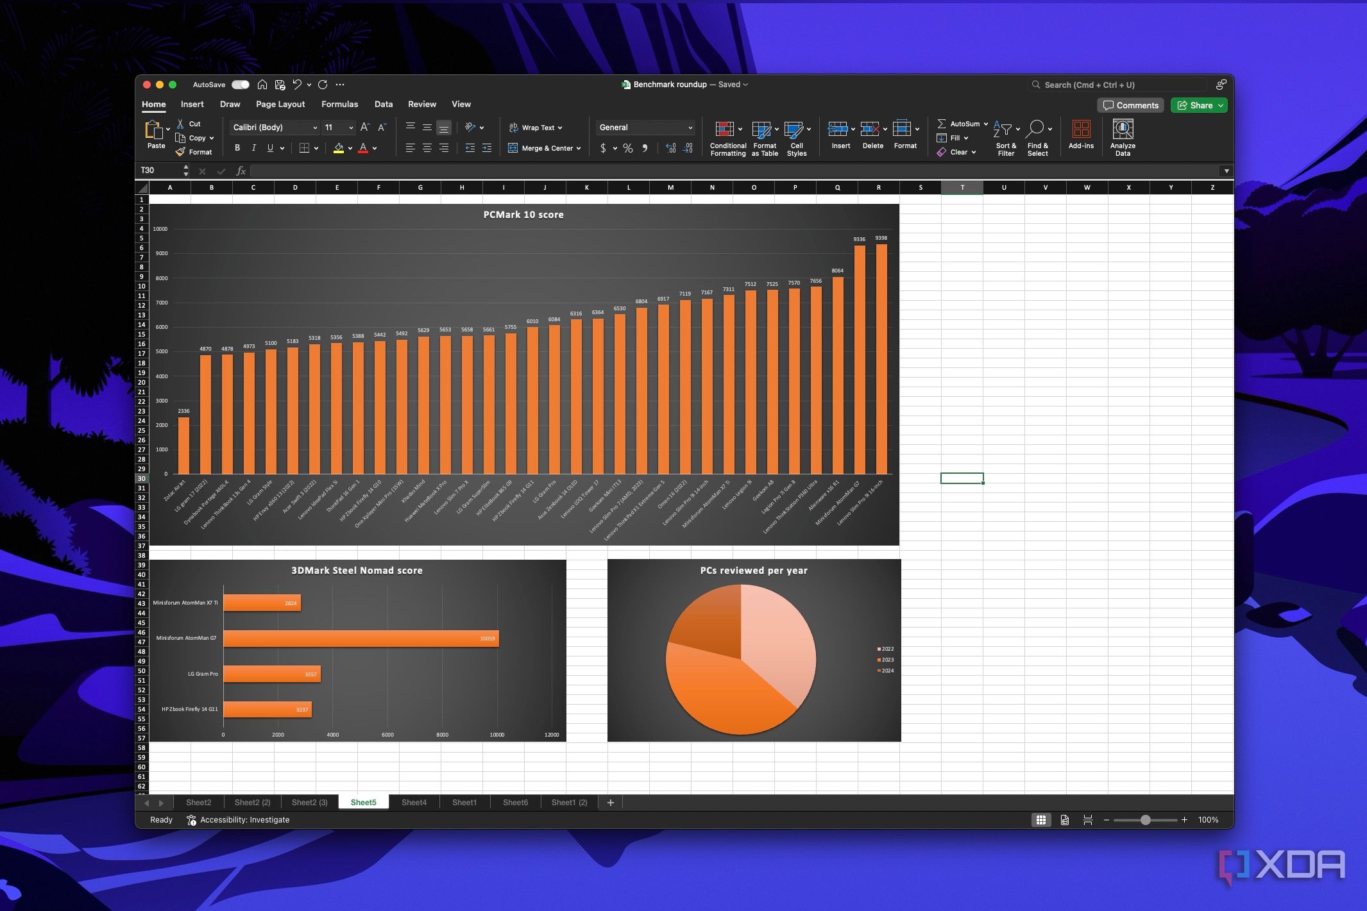Open the AutoSum dropdown arrow

tap(986, 124)
